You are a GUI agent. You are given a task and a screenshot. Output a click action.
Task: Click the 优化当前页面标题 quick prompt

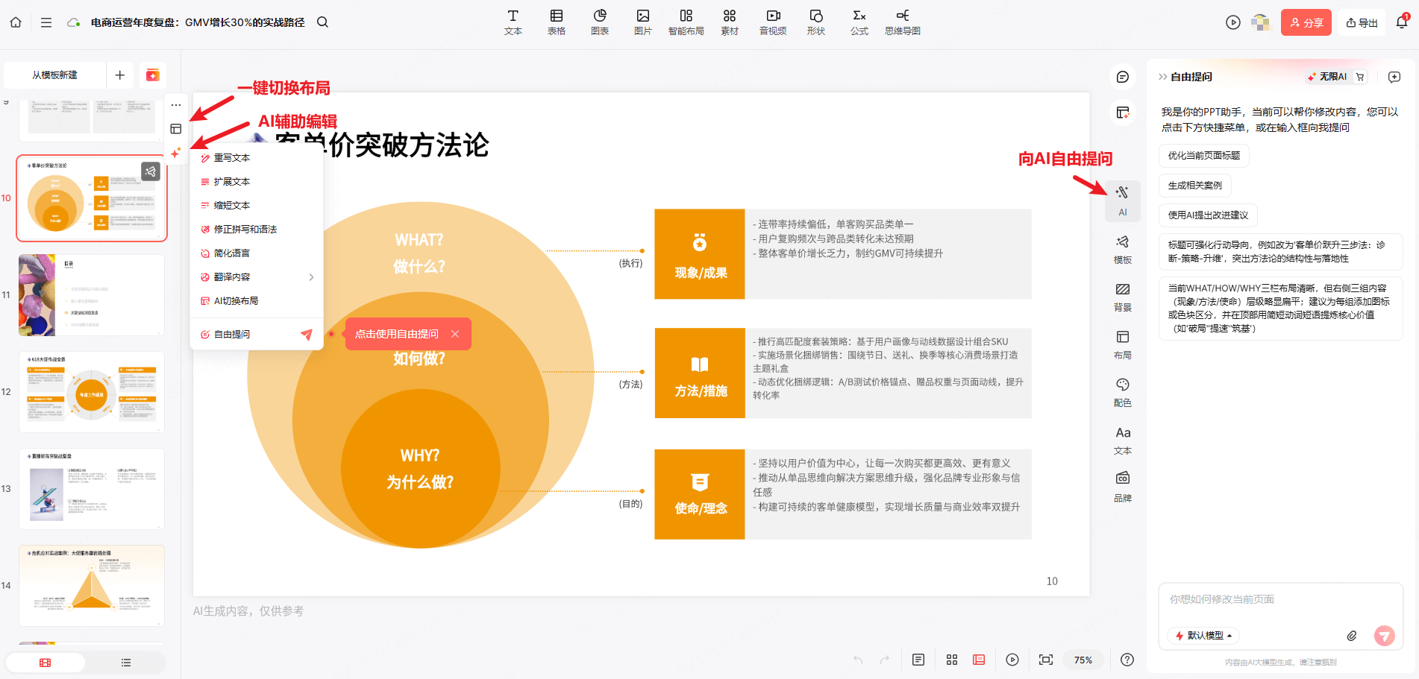coord(1206,156)
